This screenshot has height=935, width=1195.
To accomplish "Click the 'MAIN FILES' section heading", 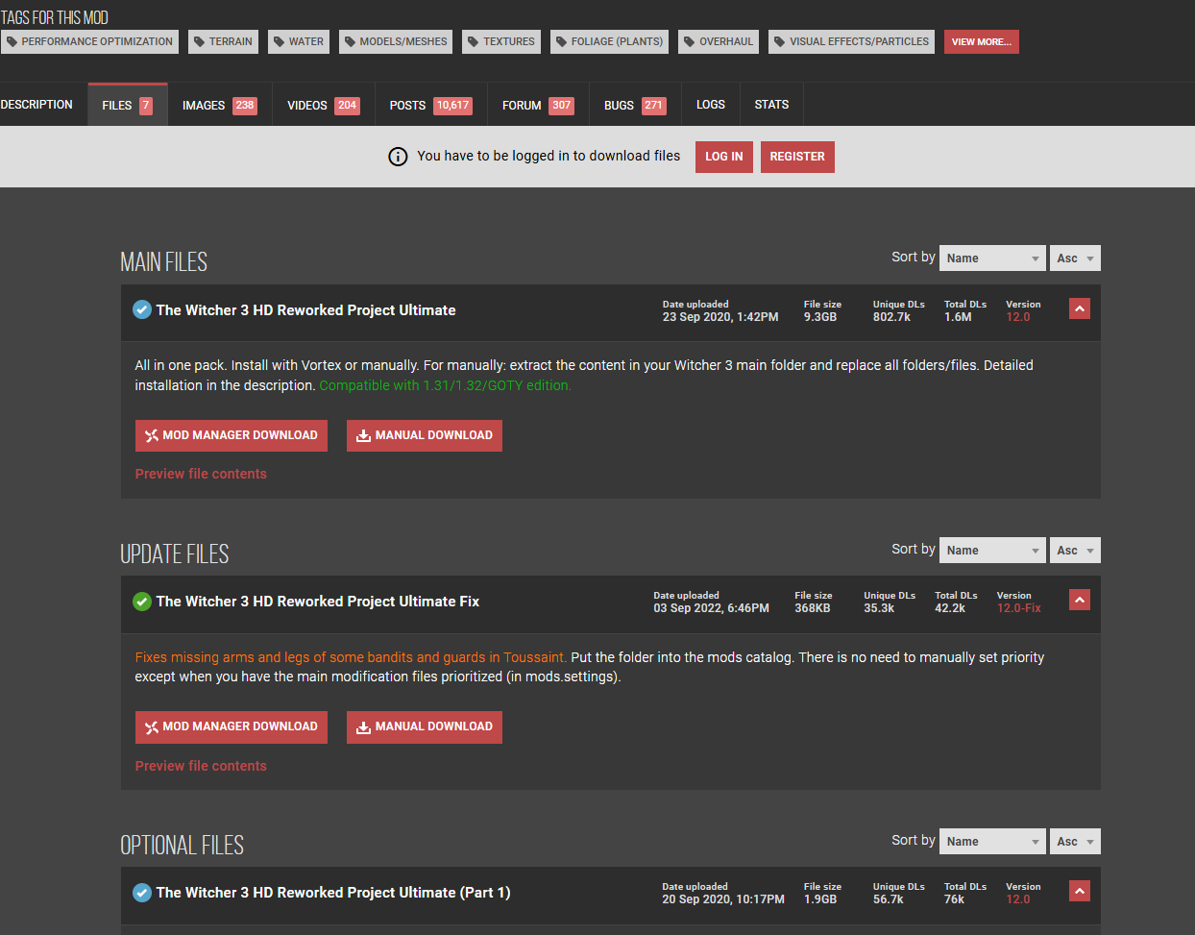I will [x=163, y=262].
